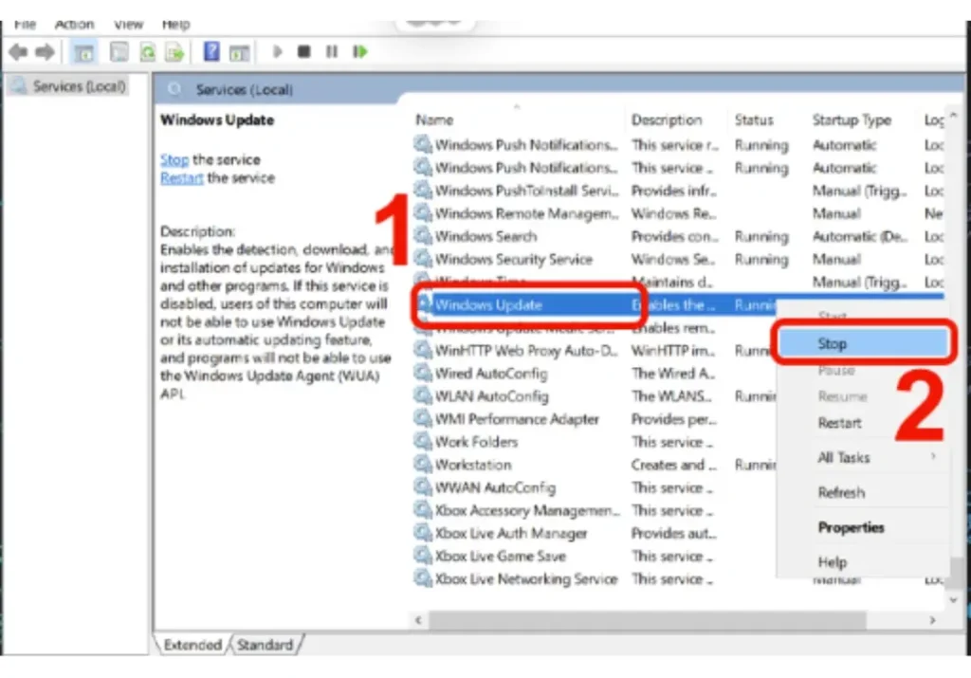Image resolution: width=971 pixels, height=678 pixels.
Task: Select the Xbox Accessory Management service name
Action: click(x=527, y=511)
